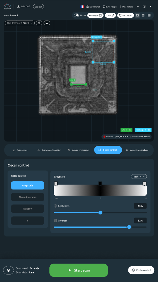Choose the Grayscale color palette
This screenshot has width=158, height=282.
tap(28, 185)
